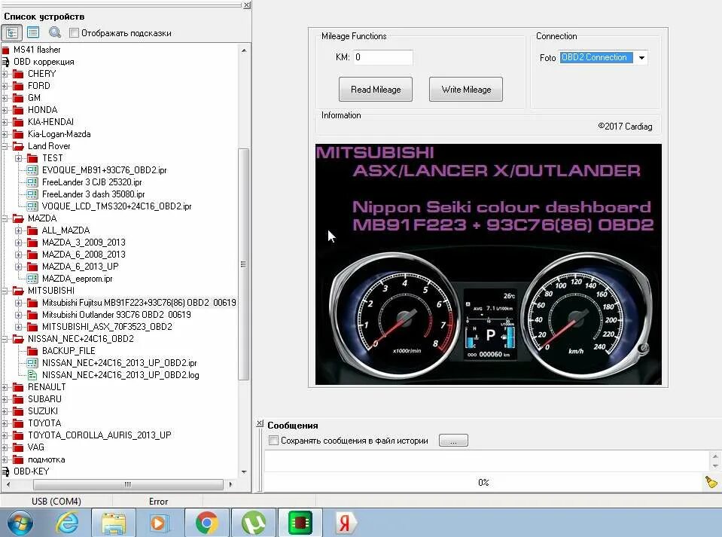The height and width of the screenshot is (537, 722).
Task: Expand the CHERY folder
Action: (5, 74)
